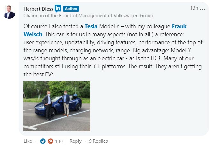Click the thumbs-up reaction icon
The height and width of the screenshot is (145, 210).
coord(43,141)
